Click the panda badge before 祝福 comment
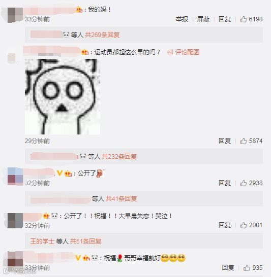The height and width of the screenshot is (277, 271). (x=95, y=258)
